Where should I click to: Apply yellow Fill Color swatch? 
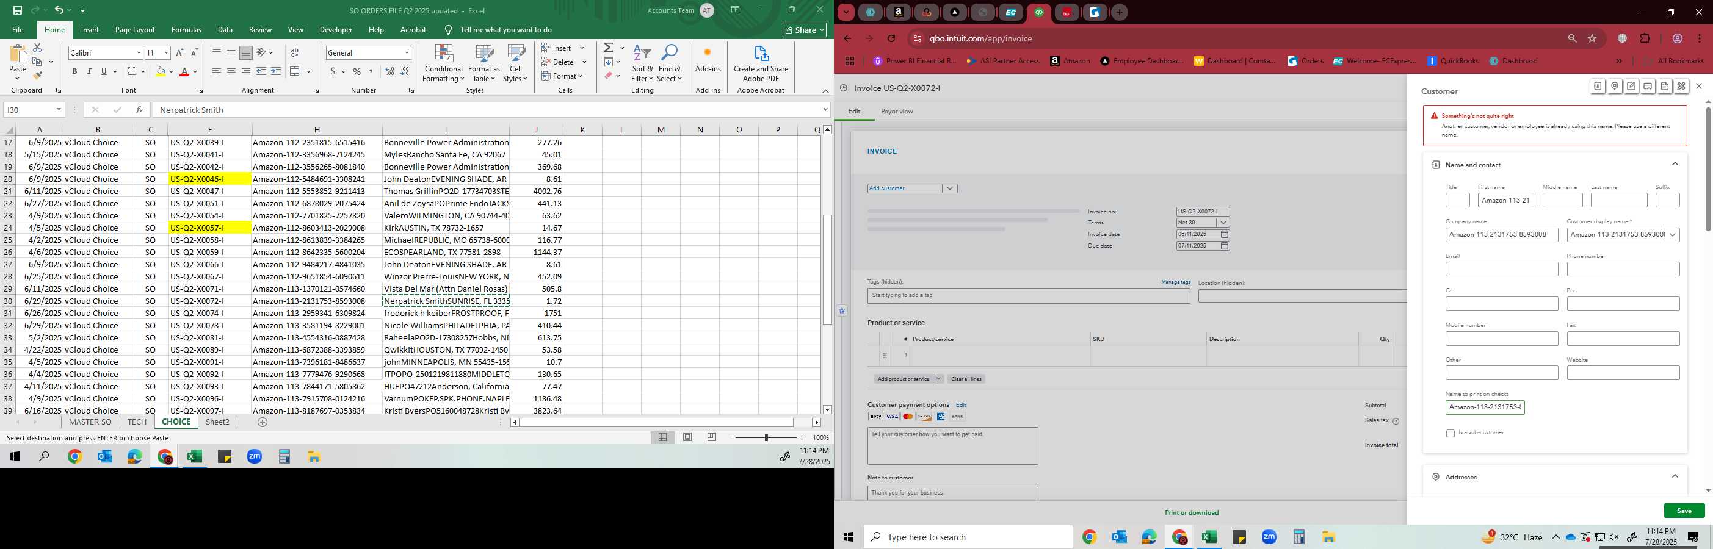tap(161, 71)
